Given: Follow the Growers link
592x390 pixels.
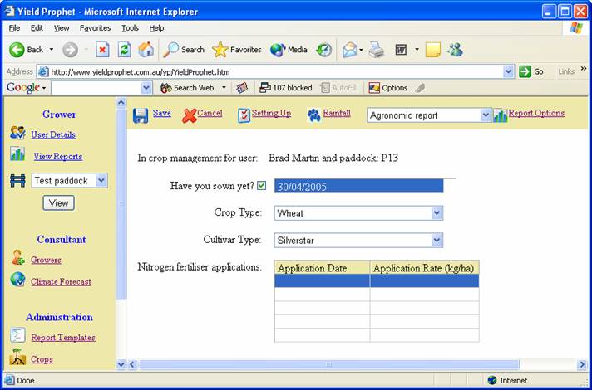Looking at the screenshot, I should tap(46, 260).
